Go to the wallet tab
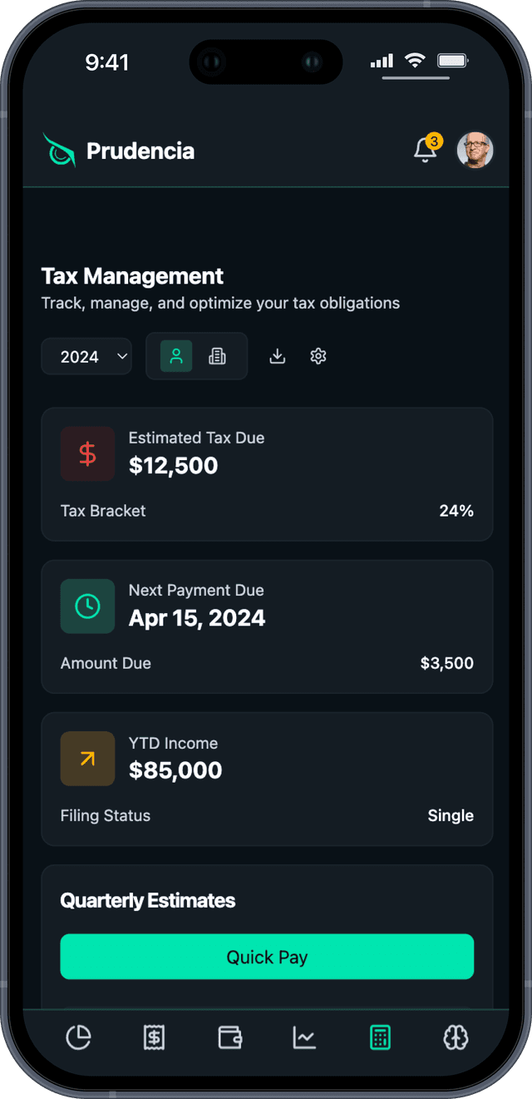 [x=229, y=1037]
